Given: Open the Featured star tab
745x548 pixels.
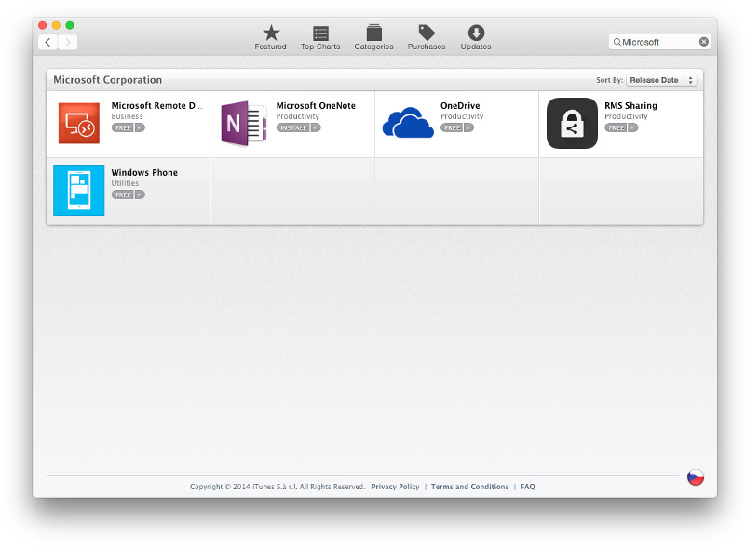Looking at the screenshot, I should click(270, 37).
